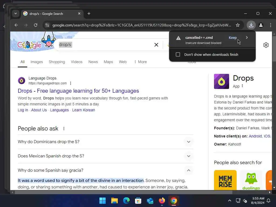
Task: Switch to Maps results tab
Action: pos(108,62)
